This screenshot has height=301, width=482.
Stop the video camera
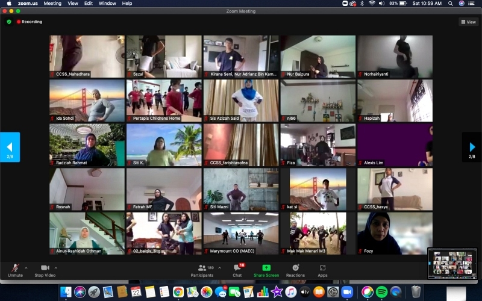click(45, 271)
